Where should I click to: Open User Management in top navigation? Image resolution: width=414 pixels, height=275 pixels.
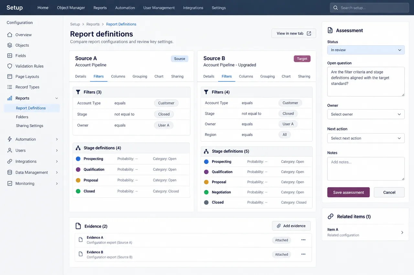tap(159, 8)
